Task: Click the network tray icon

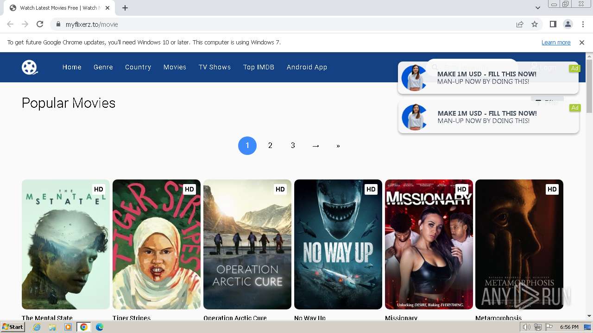Action: [538, 327]
